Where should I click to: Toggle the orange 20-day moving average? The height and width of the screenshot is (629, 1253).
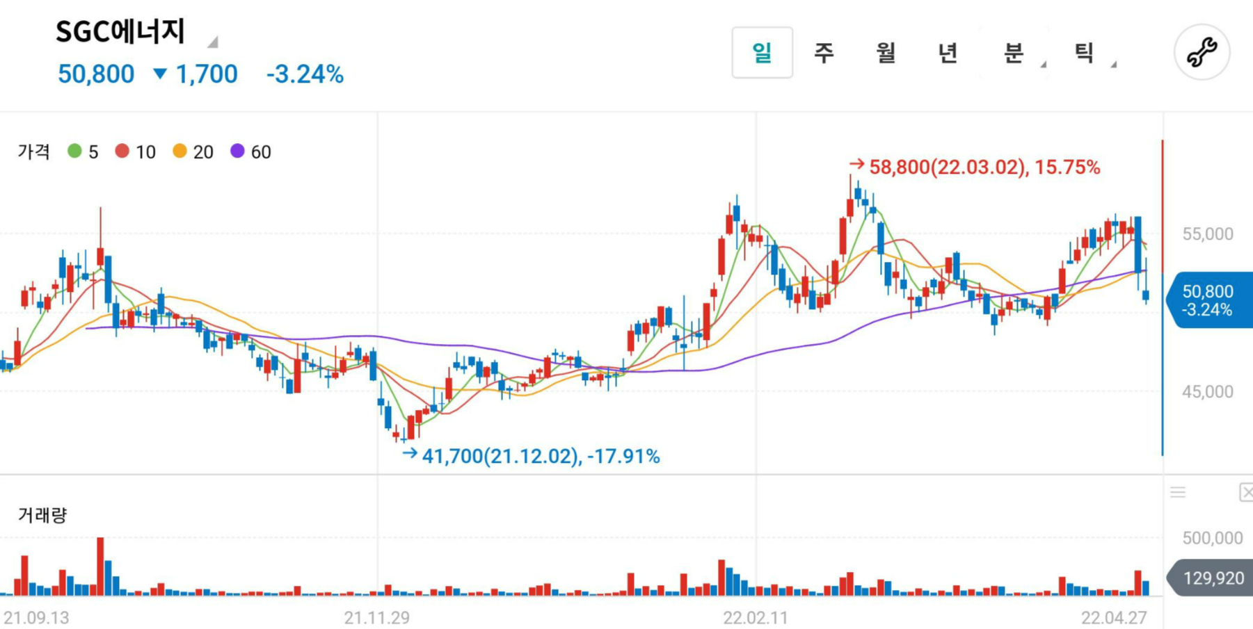pos(193,152)
